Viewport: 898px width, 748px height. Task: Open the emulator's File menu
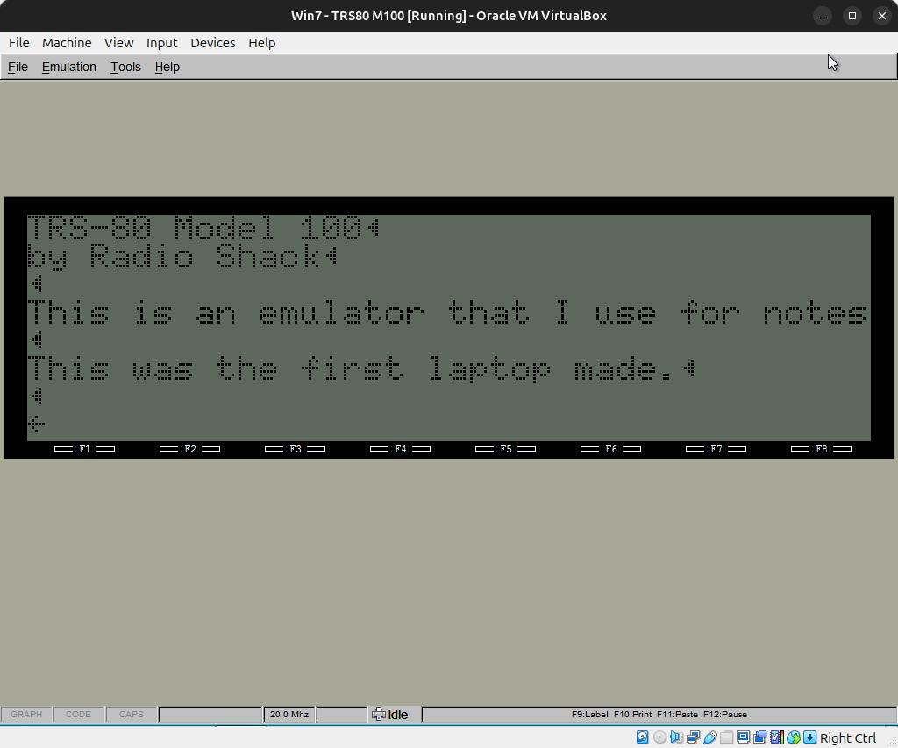click(x=18, y=67)
